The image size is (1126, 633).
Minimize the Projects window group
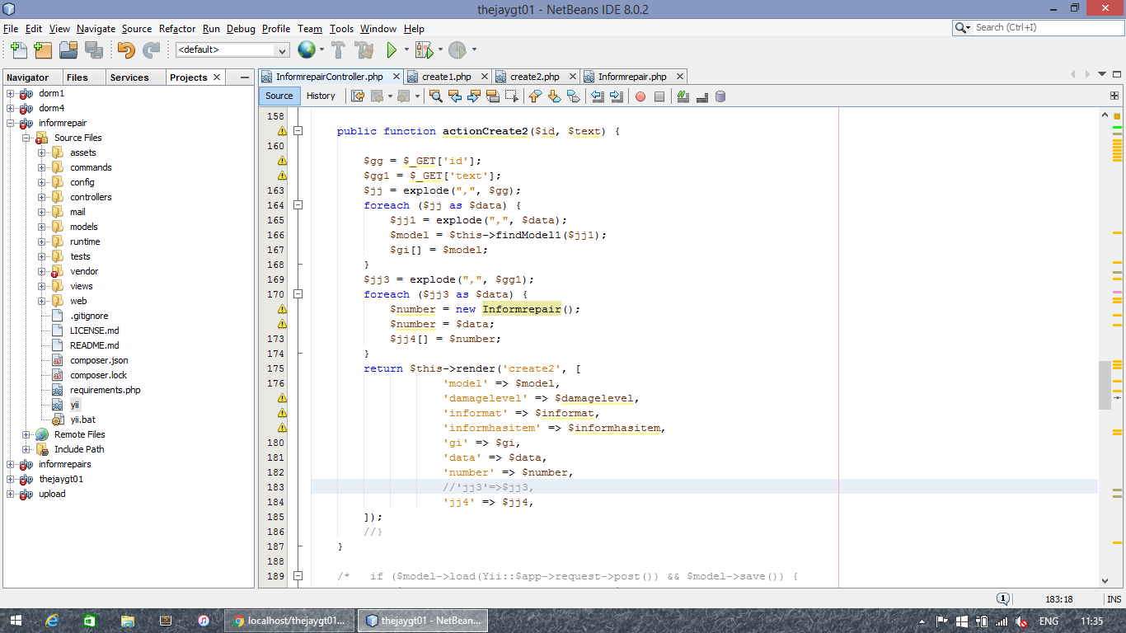click(x=244, y=77)
